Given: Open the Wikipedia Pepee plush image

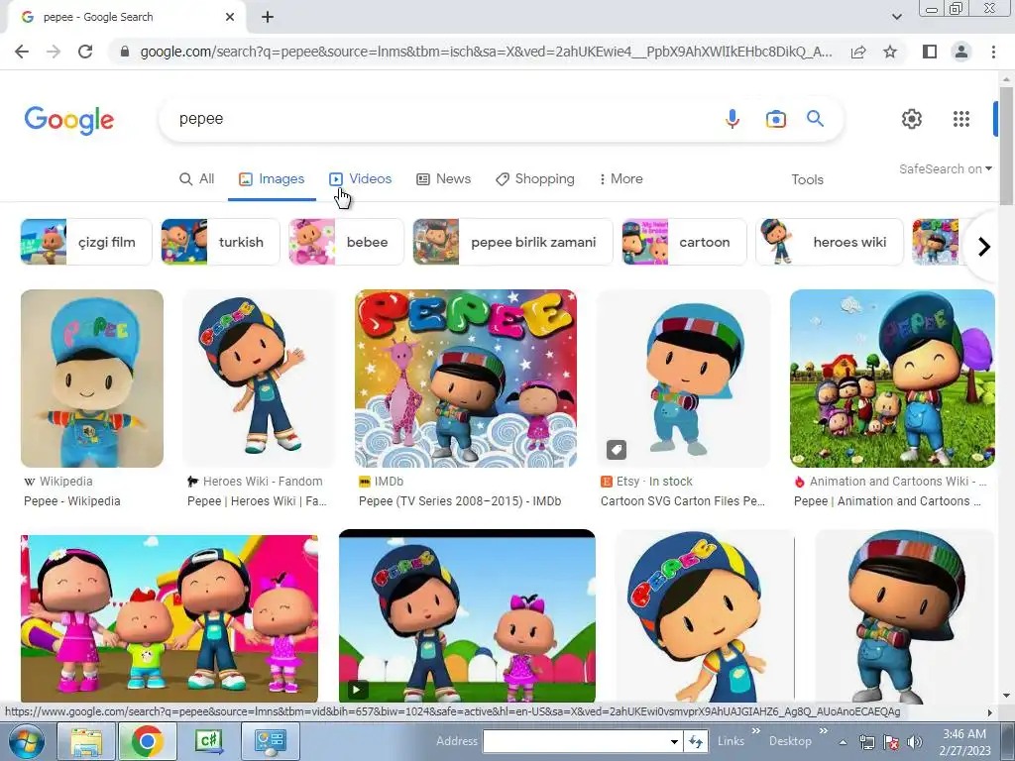Looking at the screenshot, I should click(92, 379).
